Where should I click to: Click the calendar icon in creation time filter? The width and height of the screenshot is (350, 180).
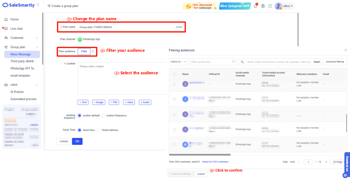point(234,62)
